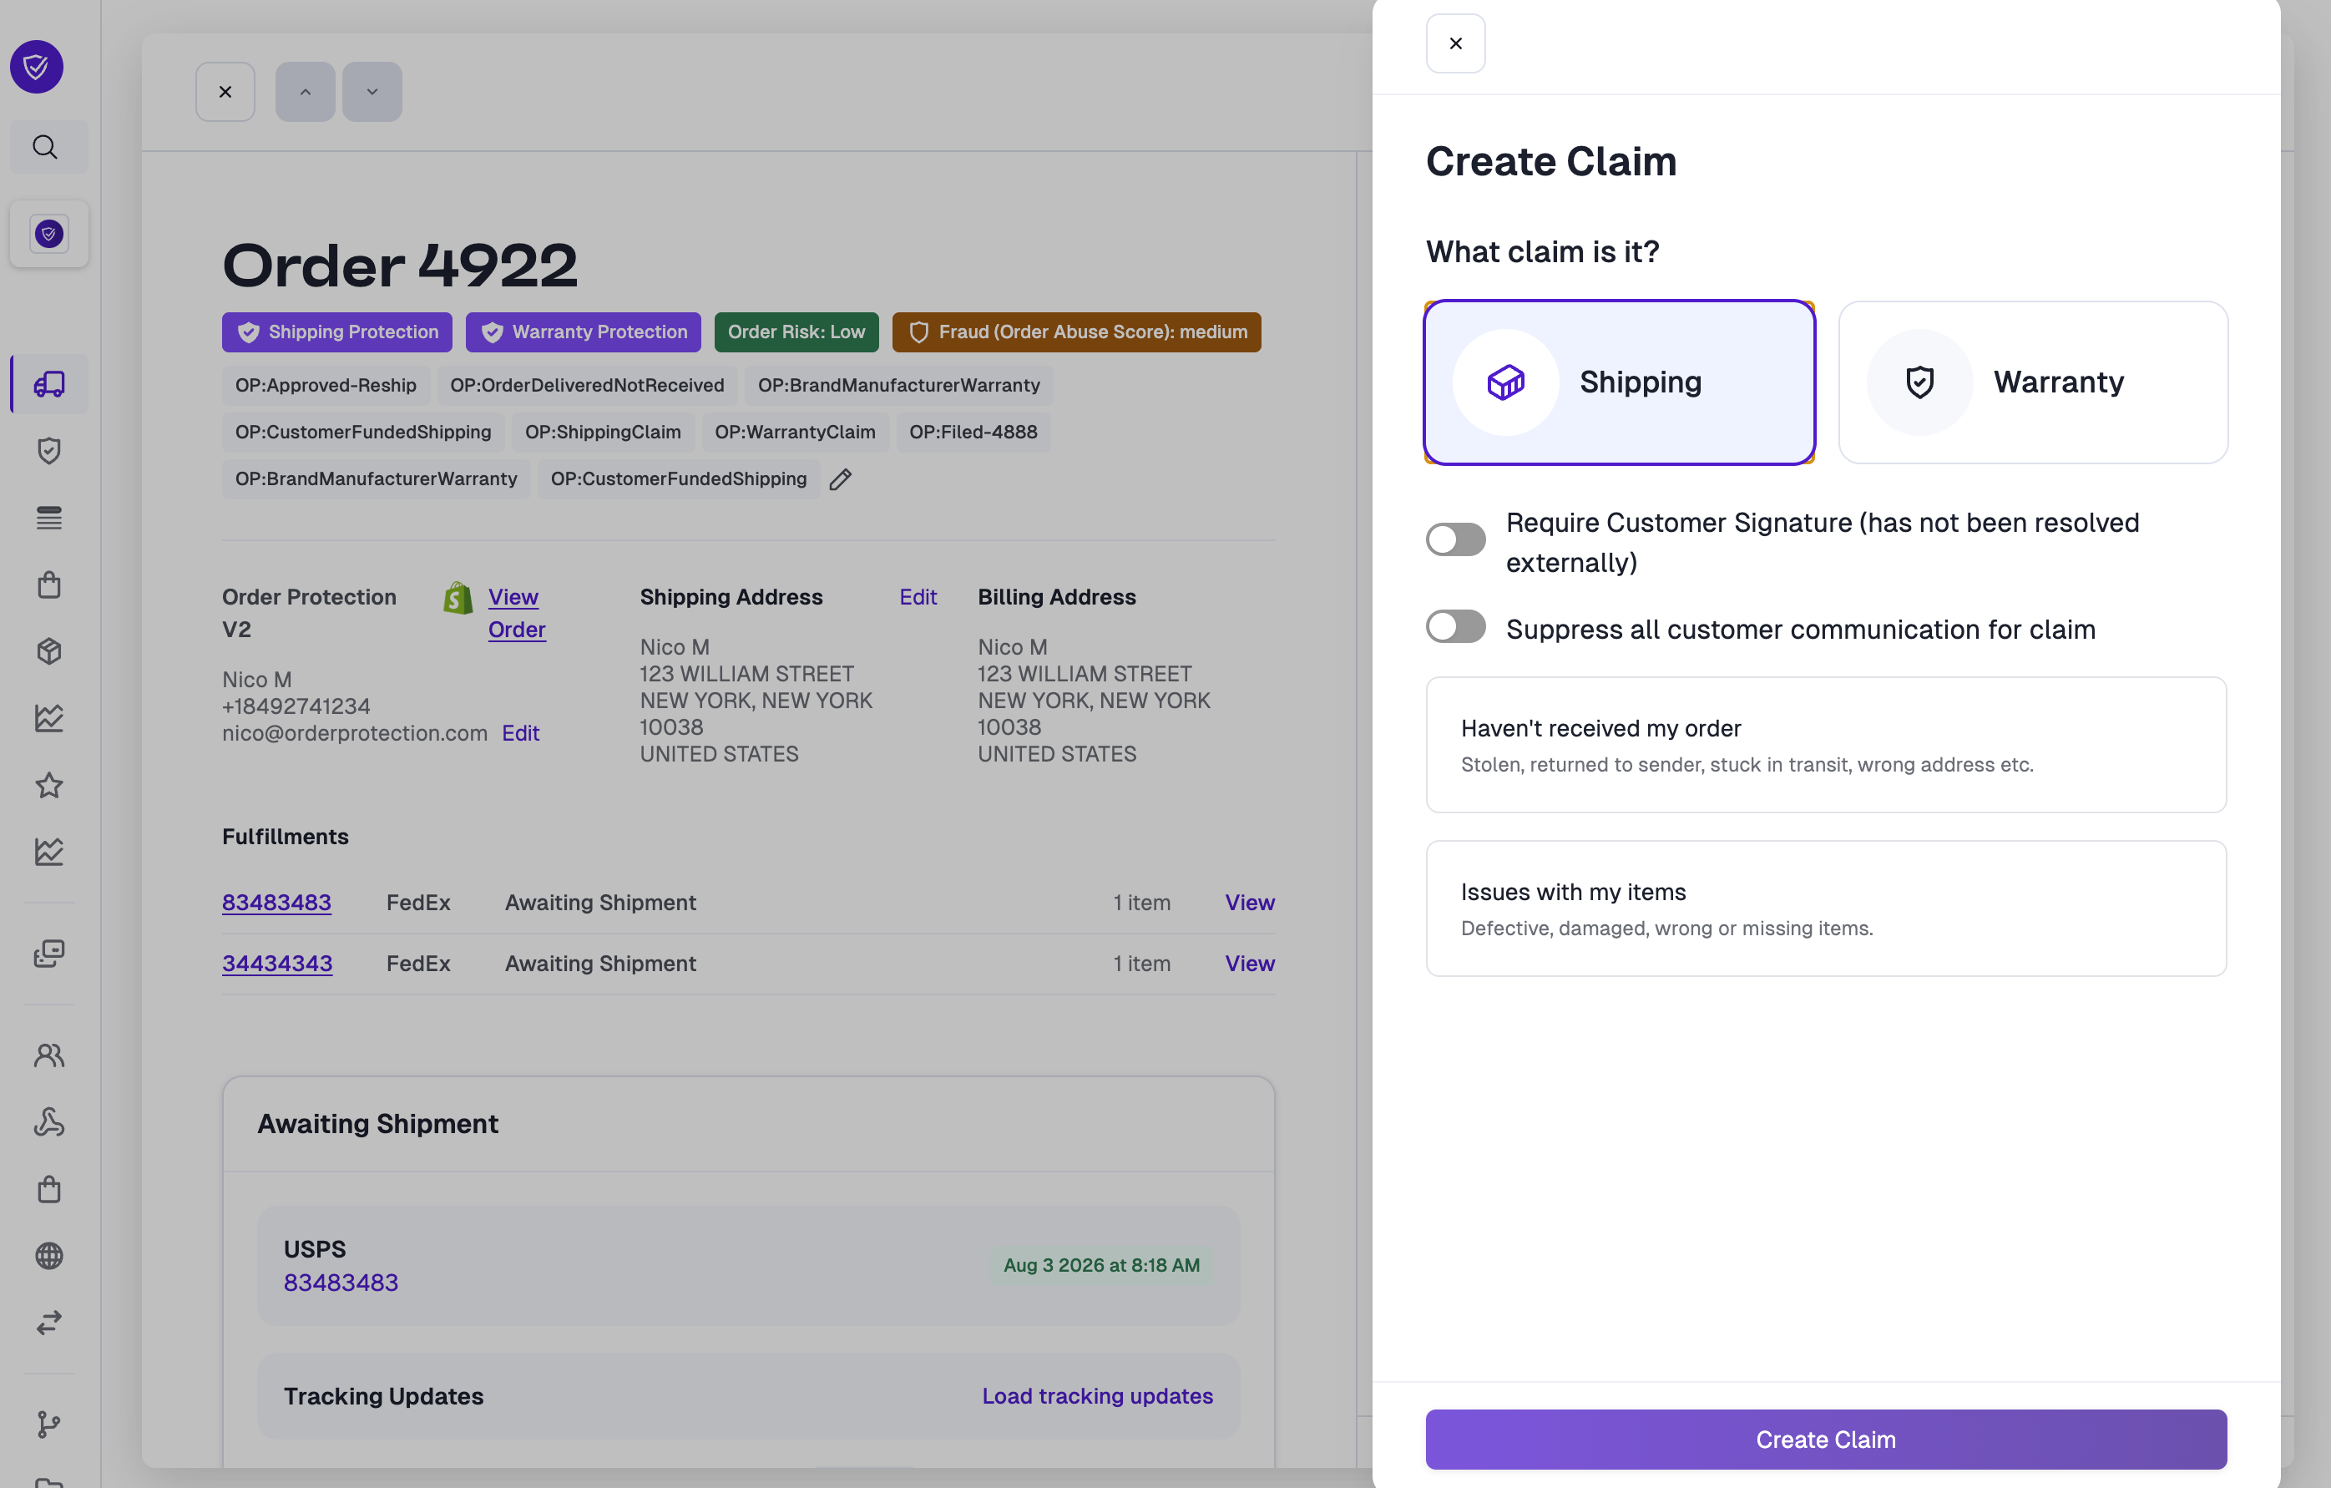Open the search icon in sidebar
The image size is (2331, 1488).
tap(44, 147)
